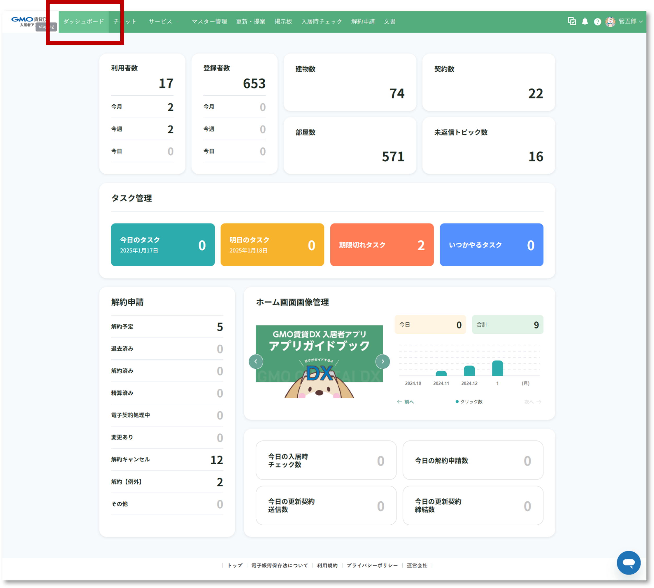Click the help question mark icon
Image resolution: width=654 pixels, height=588 pixels.
598,22
